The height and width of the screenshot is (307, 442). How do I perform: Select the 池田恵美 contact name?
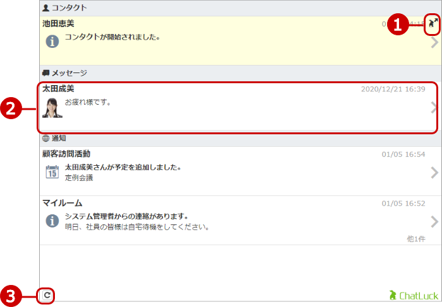[58, 24]
